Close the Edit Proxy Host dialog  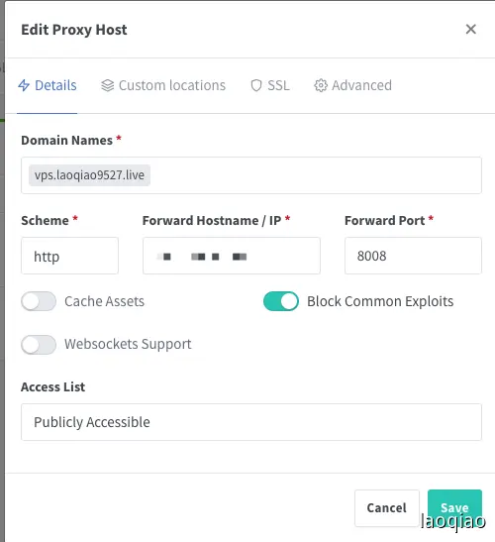click(x=470, y=30)
